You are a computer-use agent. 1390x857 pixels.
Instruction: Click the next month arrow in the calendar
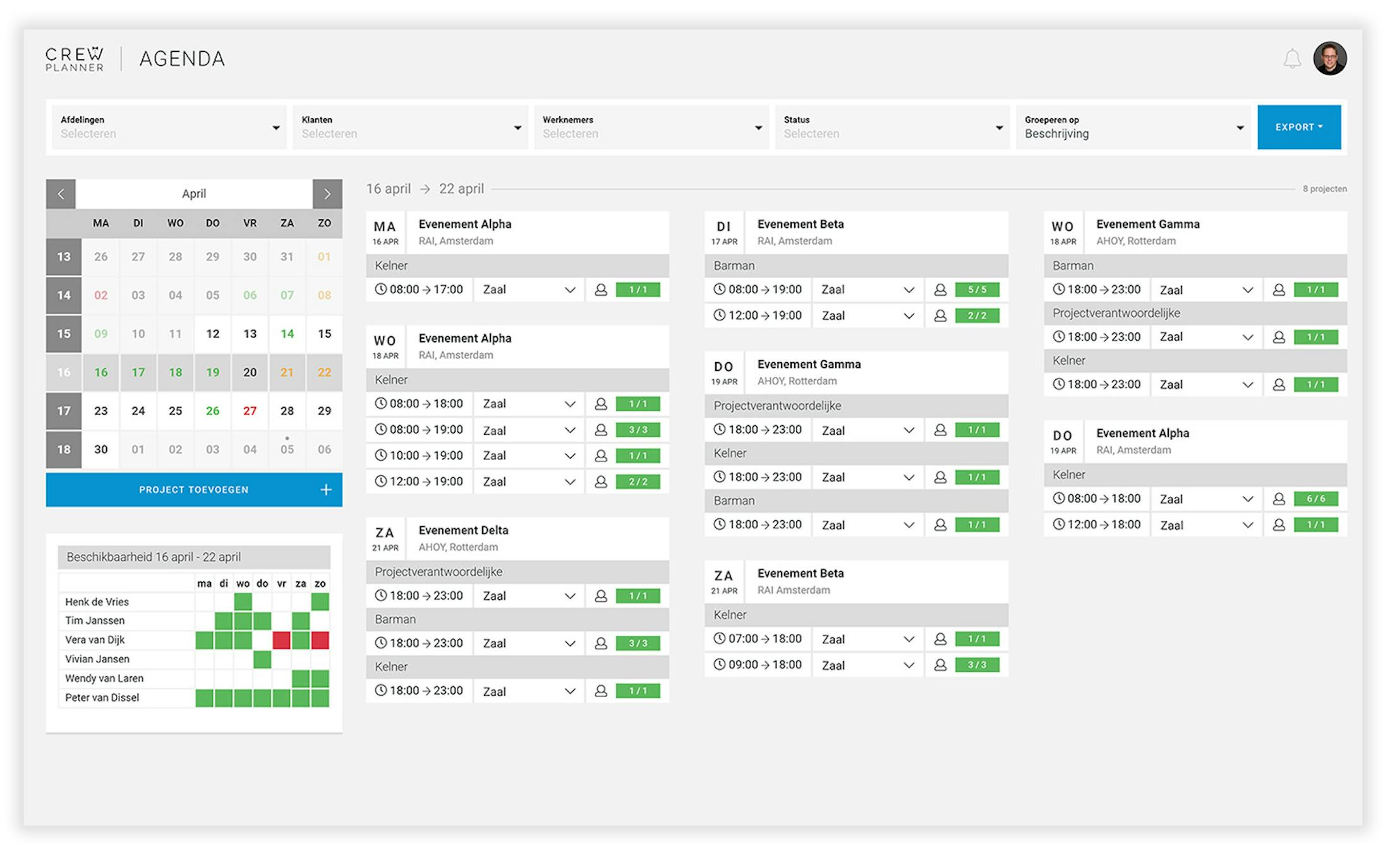(327, 194)
